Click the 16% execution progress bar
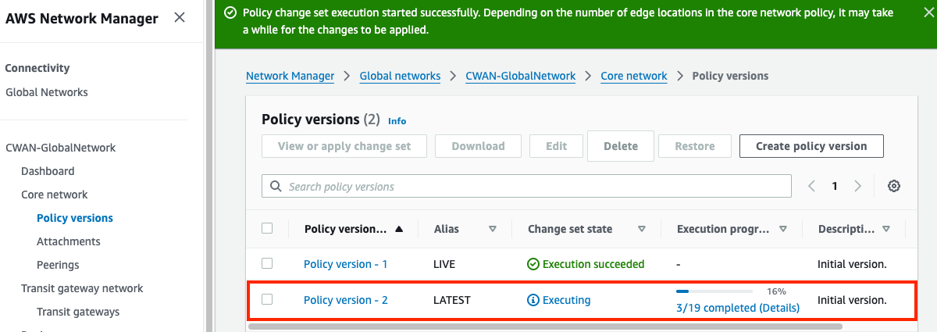The height and width of the screenshot is (332, 937). pyautogui.click(x=714, y=291)
